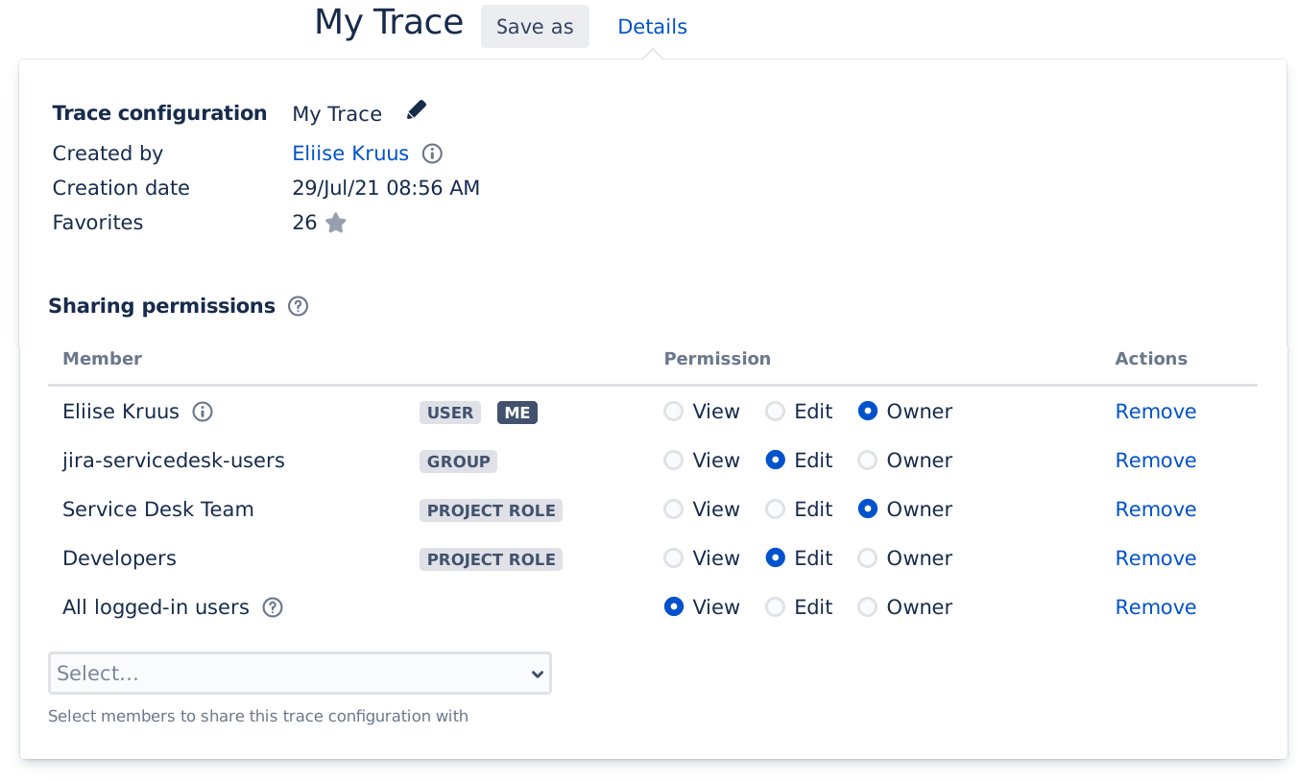The height and width of the screenshot is (781, 1298).
Task: Click the Save as button
Action: coord(535,27)
